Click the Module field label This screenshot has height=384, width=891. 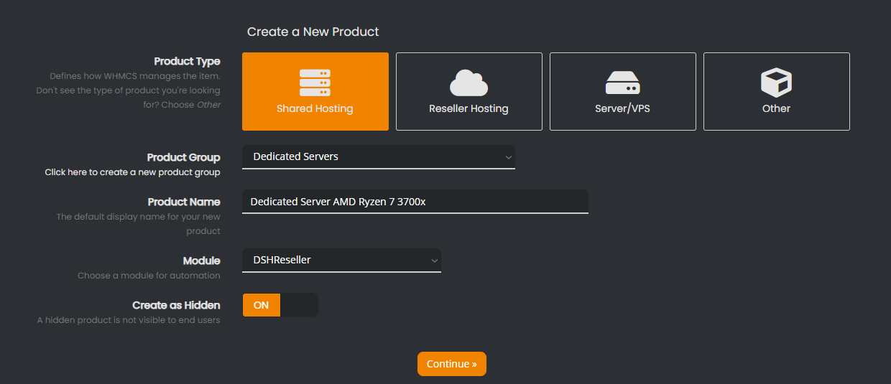point(201,261)
